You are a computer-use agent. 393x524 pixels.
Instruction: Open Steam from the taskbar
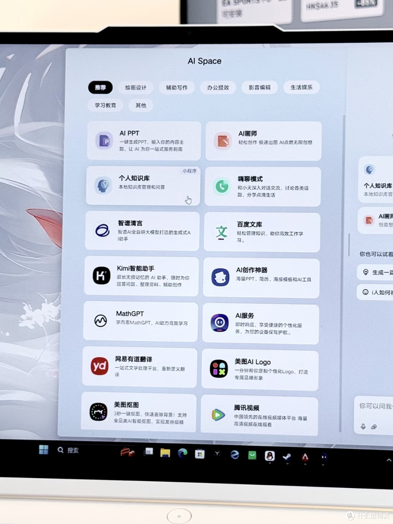pos(287,457)
